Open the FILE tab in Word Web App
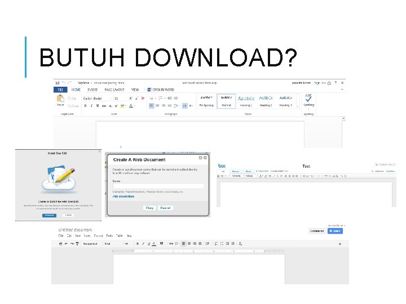Screen dimensions: 406x304 pos(60,90)
